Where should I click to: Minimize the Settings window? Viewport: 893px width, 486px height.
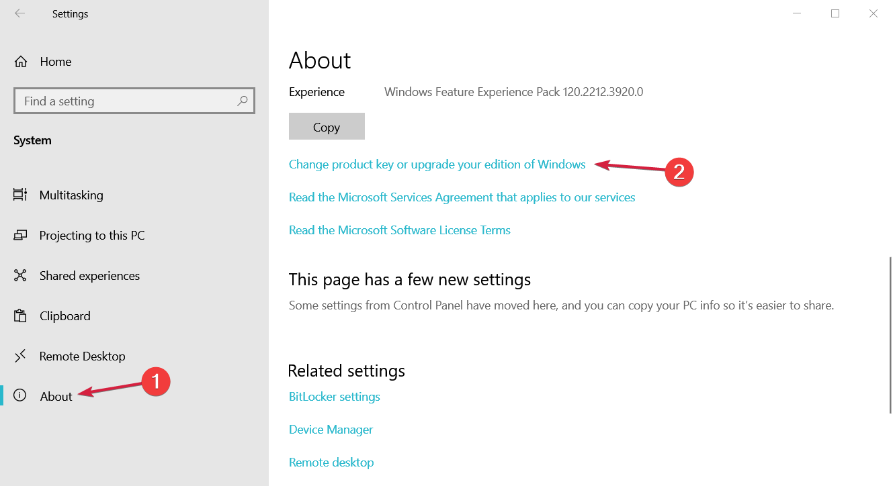tap(796, 13)
